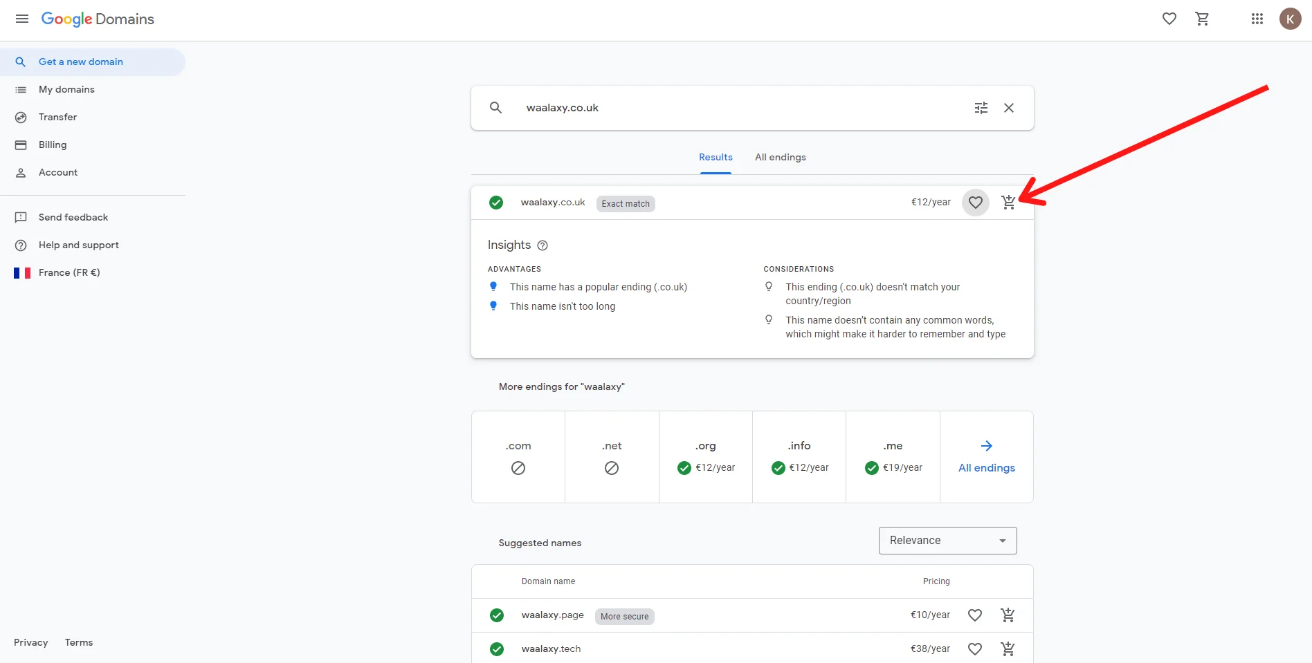Clear the waalaxy.co.uk search text
This screenshot has width=1312, height=663.
click(x=1009, y=108)
